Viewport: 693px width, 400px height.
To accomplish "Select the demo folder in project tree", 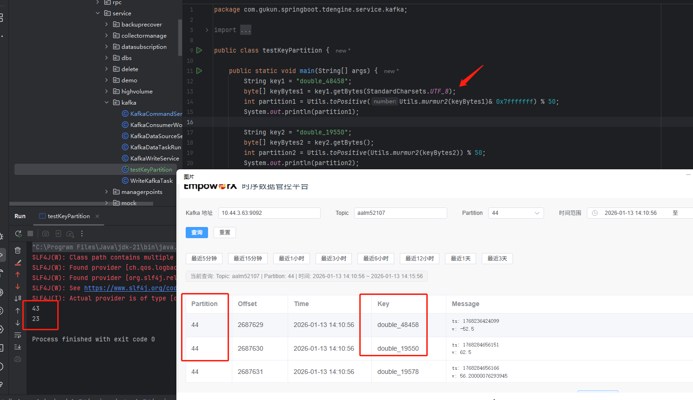I will [x=129, y=80].
